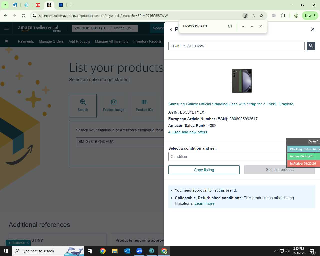Click the Amazon Seller Central logo
The width and height of the screenshot is (320, 256).
click(39, 28)
